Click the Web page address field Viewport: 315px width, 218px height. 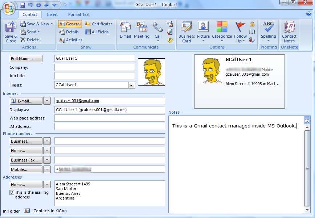point(110,118)
